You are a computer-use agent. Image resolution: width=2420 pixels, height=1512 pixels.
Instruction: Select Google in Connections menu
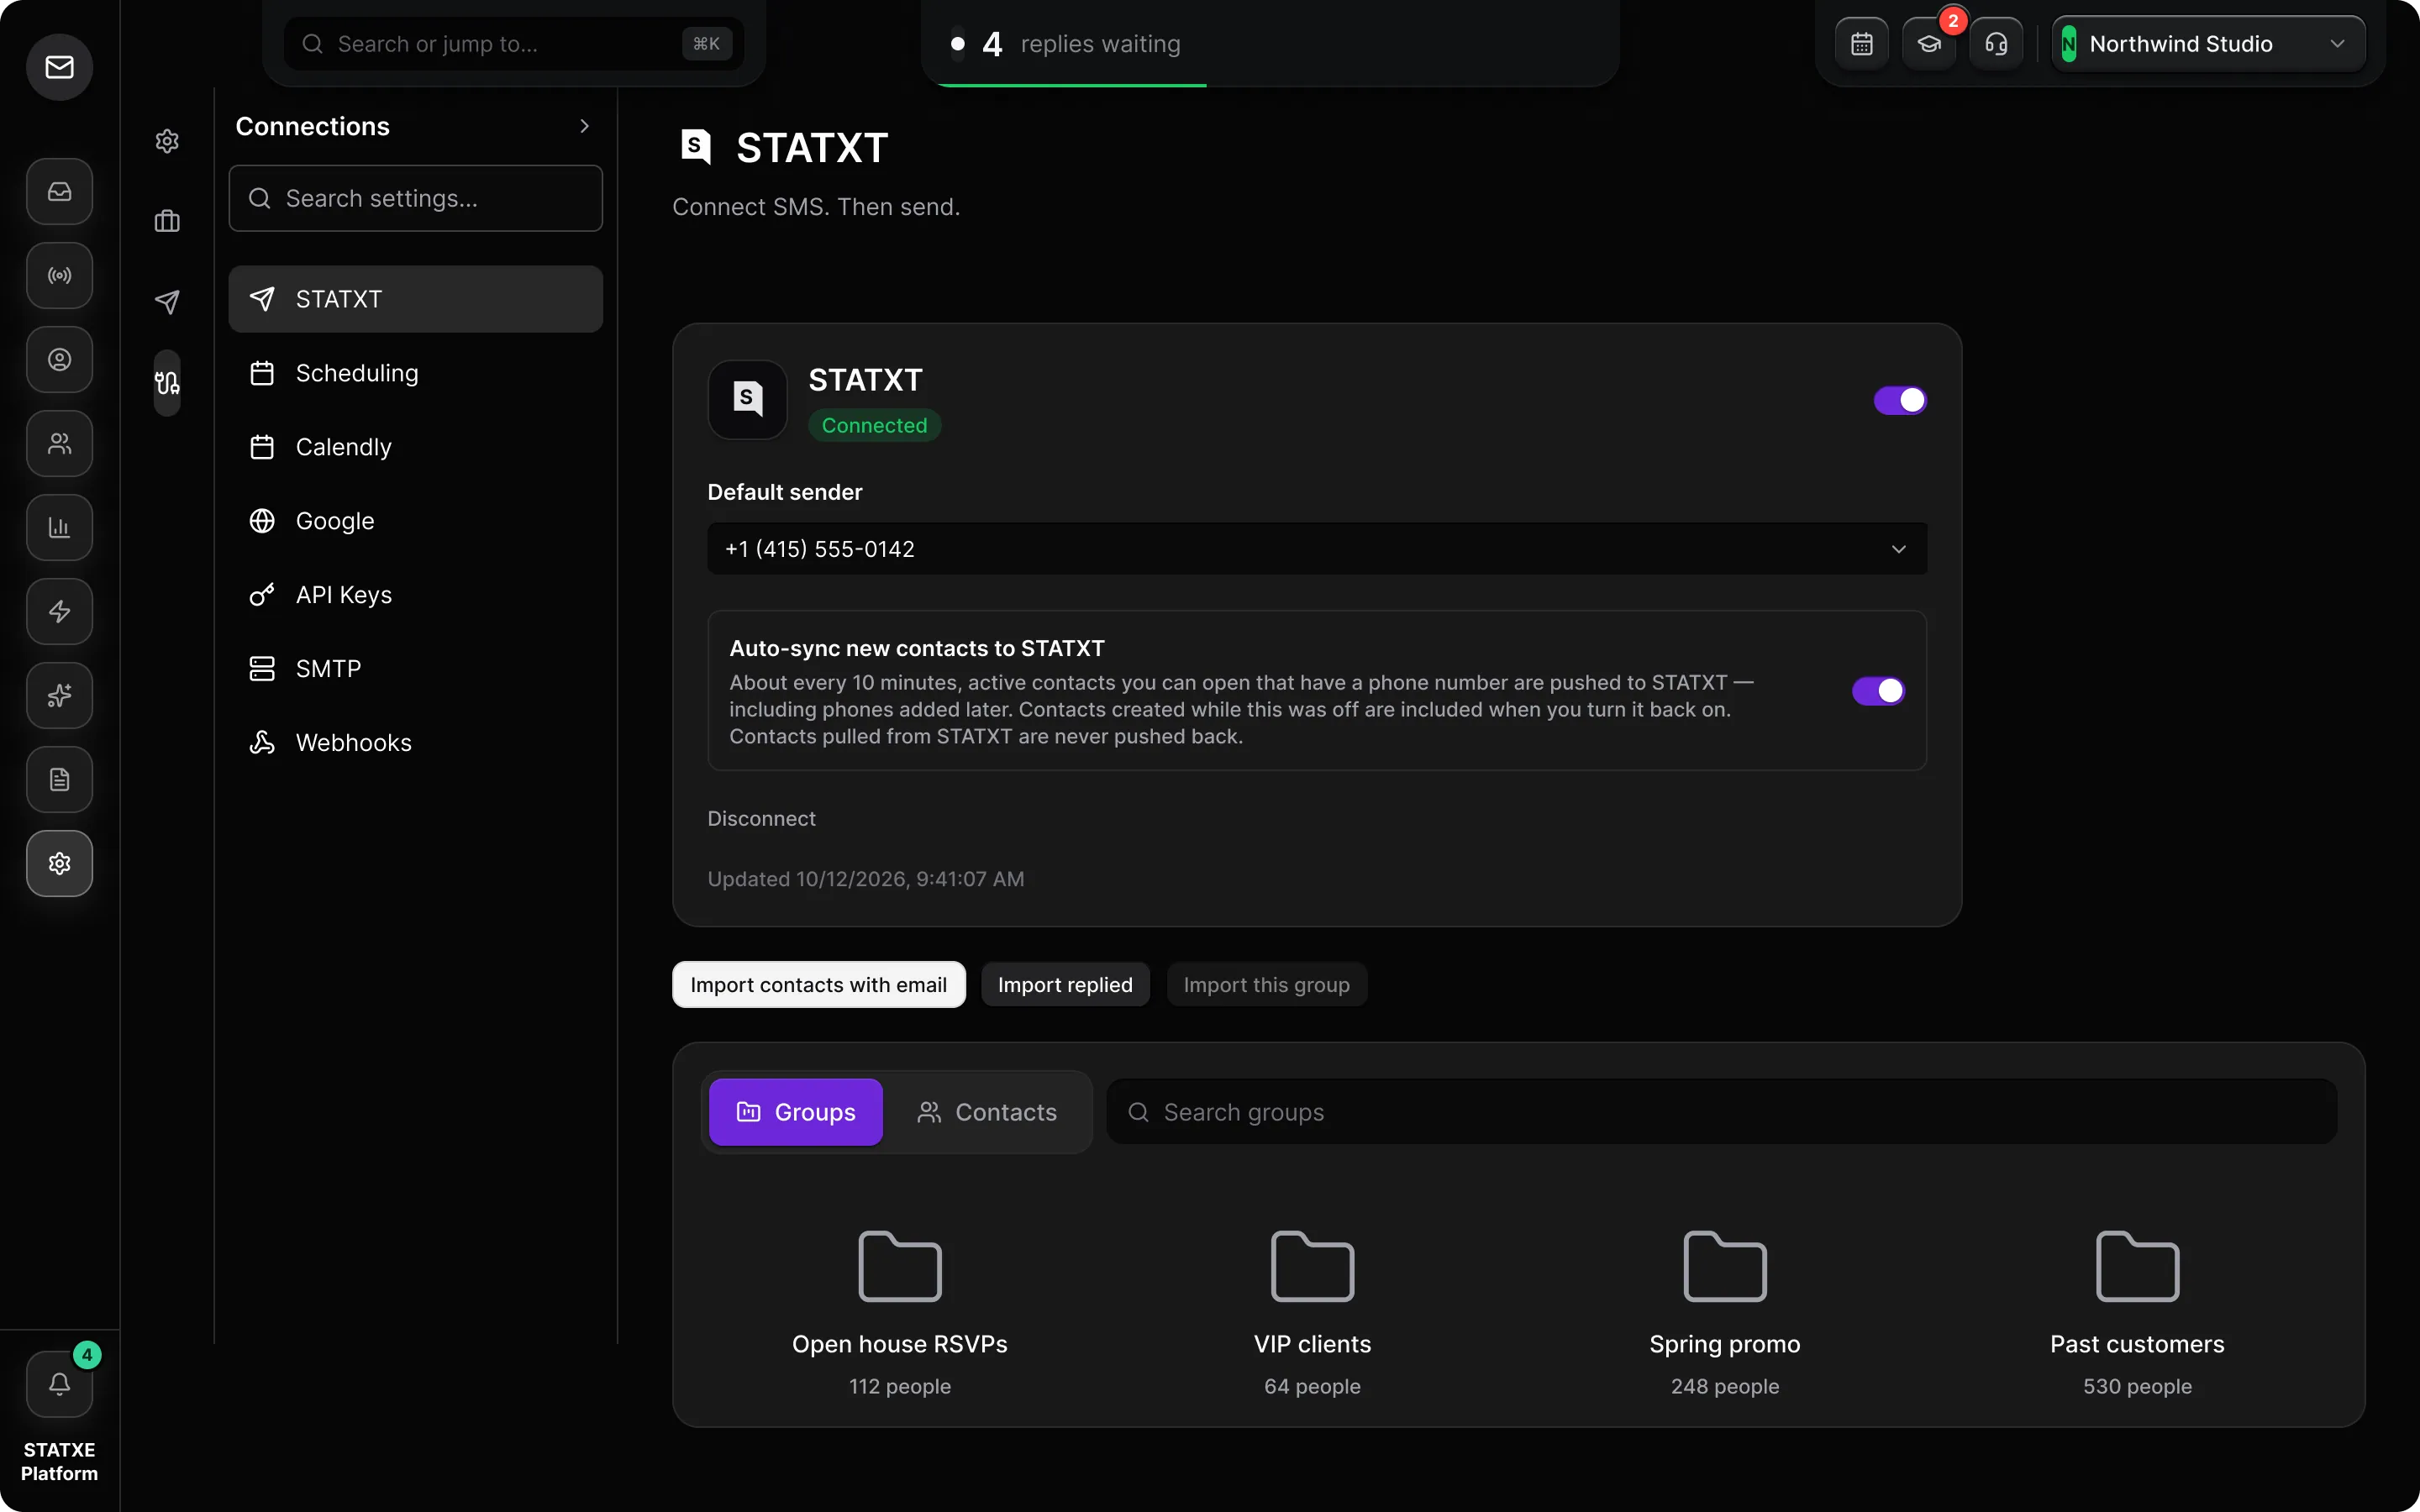pyautogui.click(x=415, y=521)
